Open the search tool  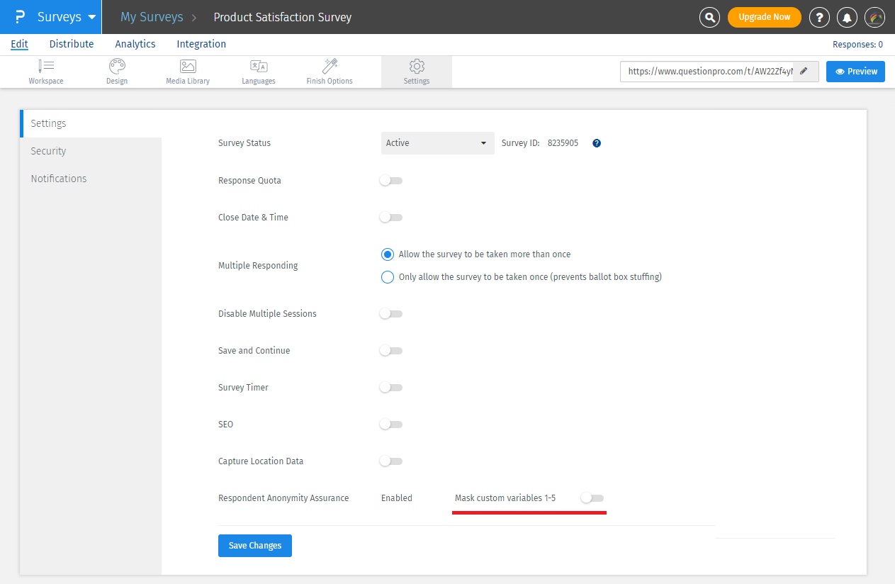point(709,17)
